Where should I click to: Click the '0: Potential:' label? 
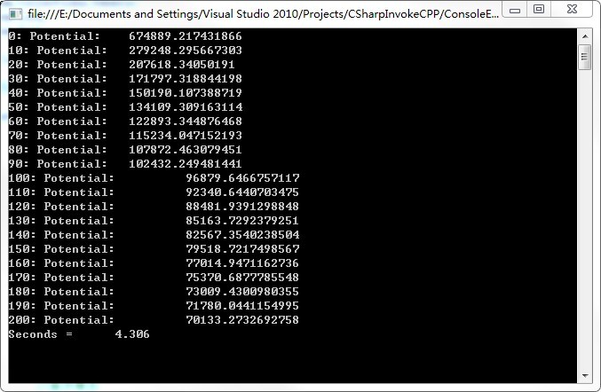point(54,36)
